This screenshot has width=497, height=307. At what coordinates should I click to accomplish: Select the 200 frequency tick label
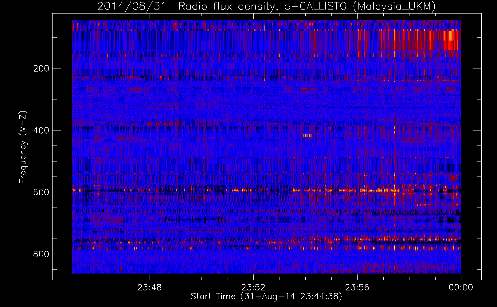click(41, 68)
